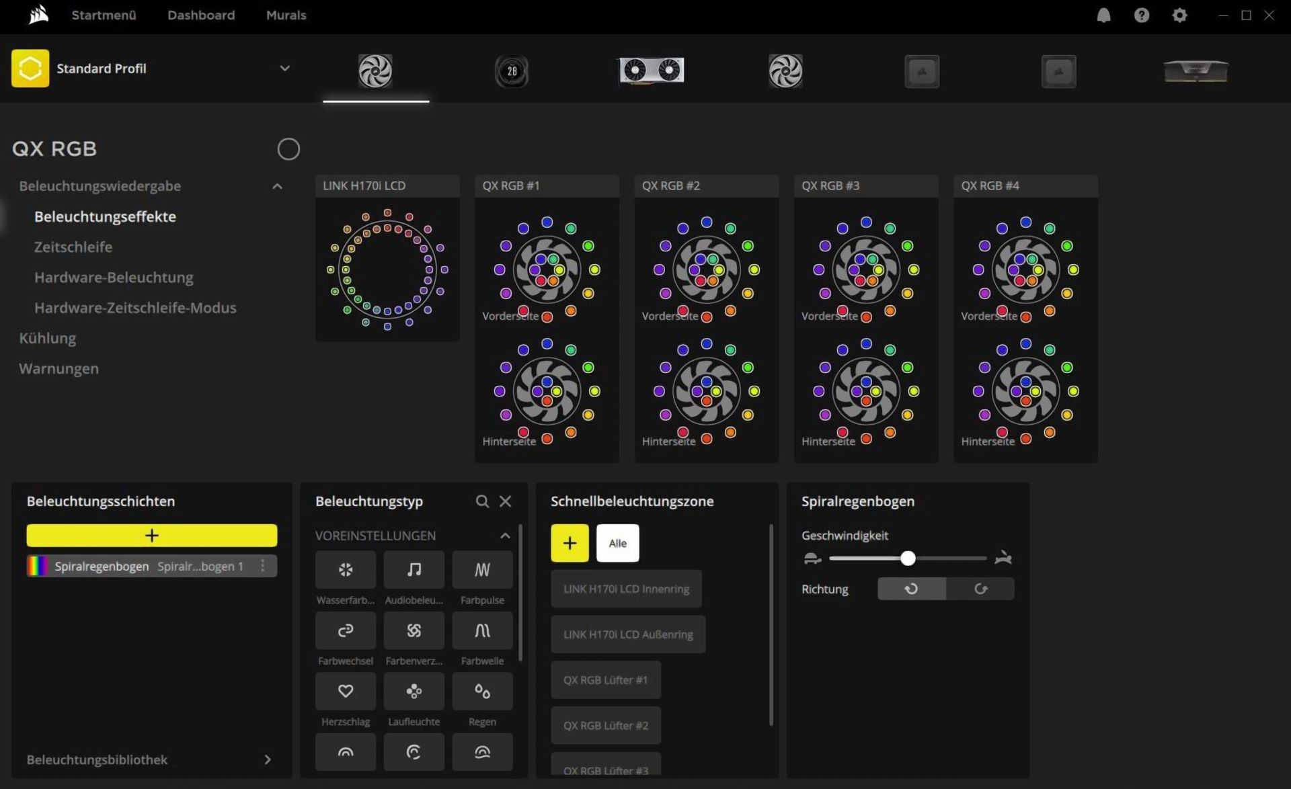
Task: Click the slow turtle speed icon
Action: pos(812,558)
